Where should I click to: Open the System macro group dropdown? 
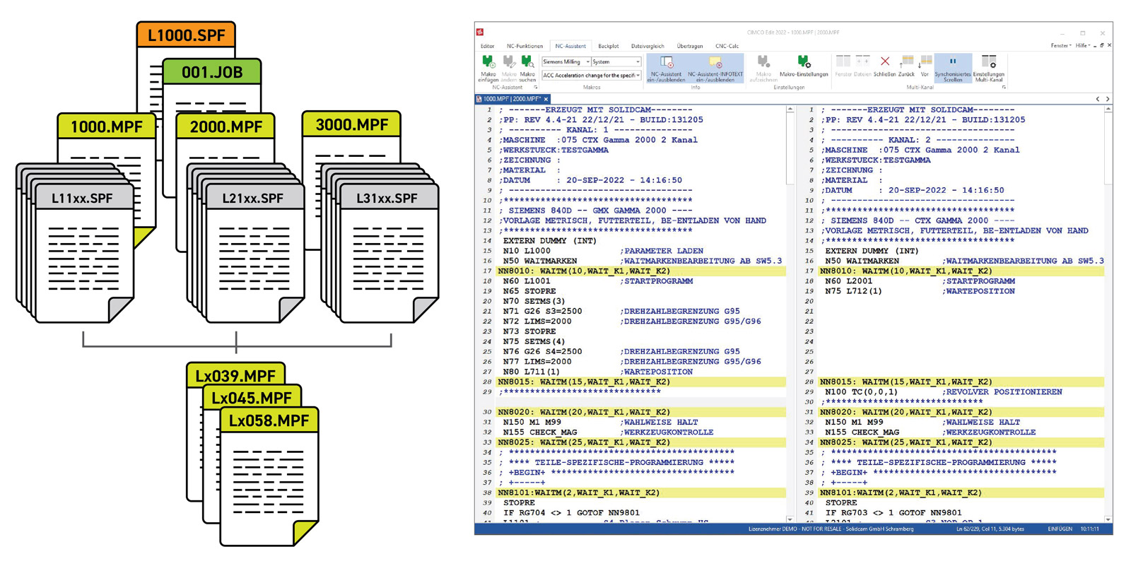(x=638, y=62)
